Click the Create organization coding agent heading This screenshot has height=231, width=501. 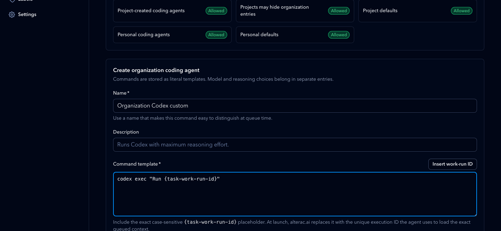click(x=156, y=70)
